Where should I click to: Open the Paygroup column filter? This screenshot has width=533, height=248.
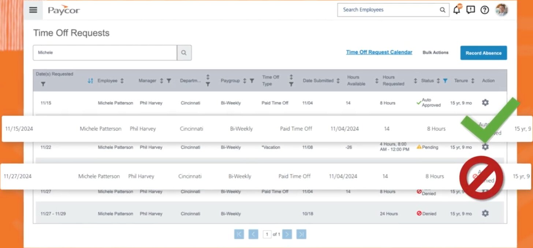click(x=252, y=81)
